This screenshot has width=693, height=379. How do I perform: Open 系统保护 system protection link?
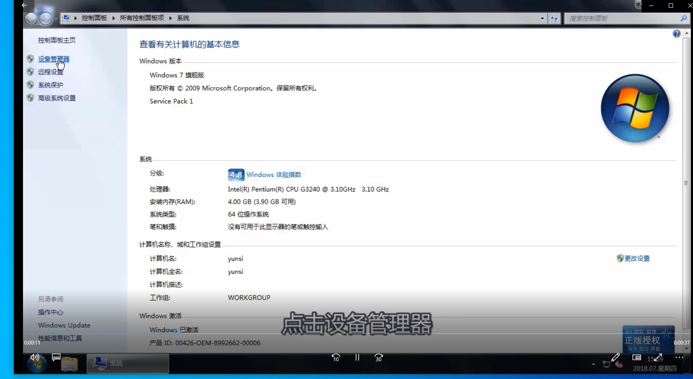pos(51,85)
